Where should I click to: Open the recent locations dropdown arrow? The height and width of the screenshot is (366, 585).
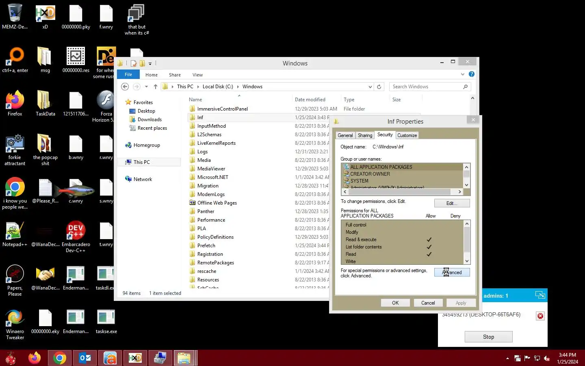tap(146, 87)
